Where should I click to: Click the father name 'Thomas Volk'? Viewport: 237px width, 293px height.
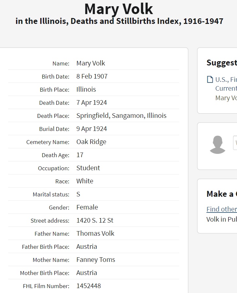[x=95, y=233]
